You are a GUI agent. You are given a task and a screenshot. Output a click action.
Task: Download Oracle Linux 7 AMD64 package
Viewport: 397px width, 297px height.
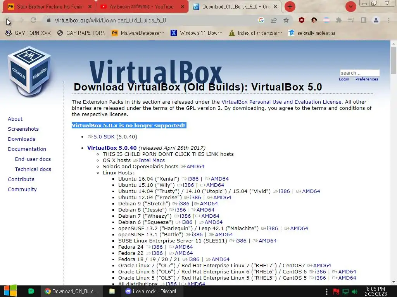pos(319,265)
